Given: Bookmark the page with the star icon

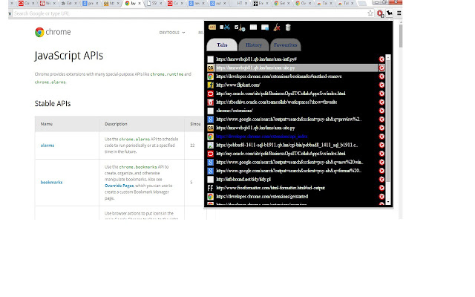Looking at the screenshot, I should pos(370,13).
